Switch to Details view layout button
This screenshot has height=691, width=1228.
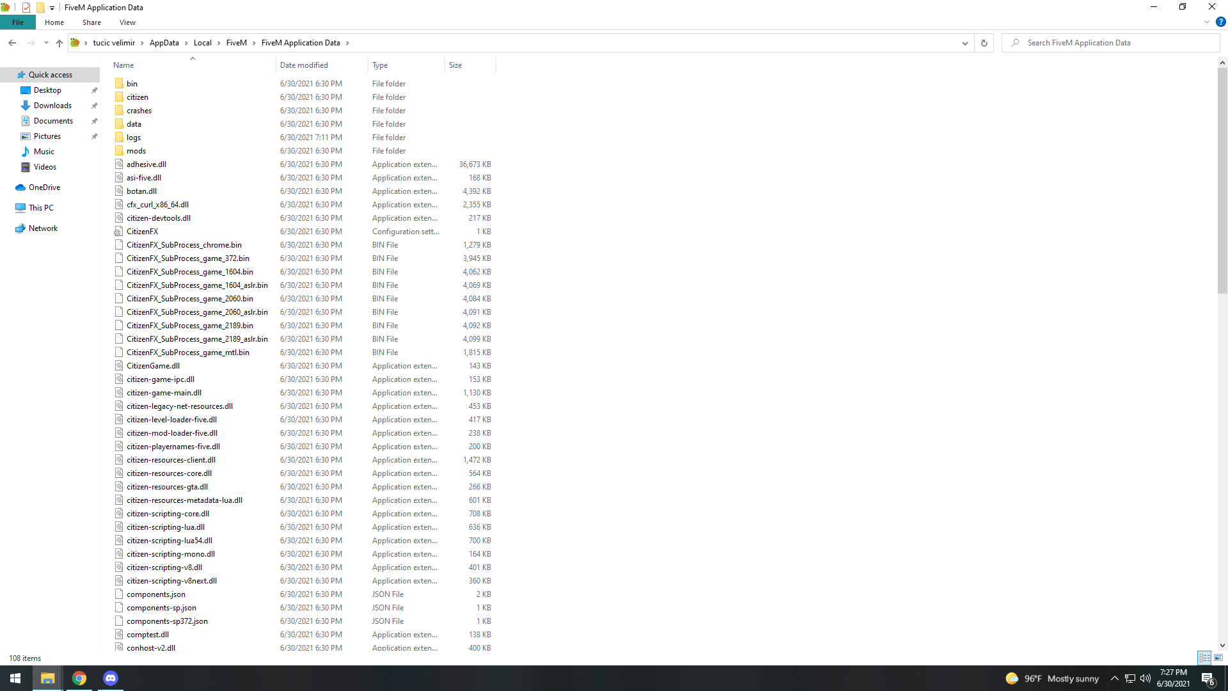[x=1204, y=658]
